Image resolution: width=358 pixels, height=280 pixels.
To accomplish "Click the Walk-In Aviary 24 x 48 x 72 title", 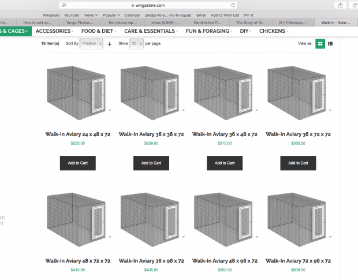I will (x=78, y=134).
